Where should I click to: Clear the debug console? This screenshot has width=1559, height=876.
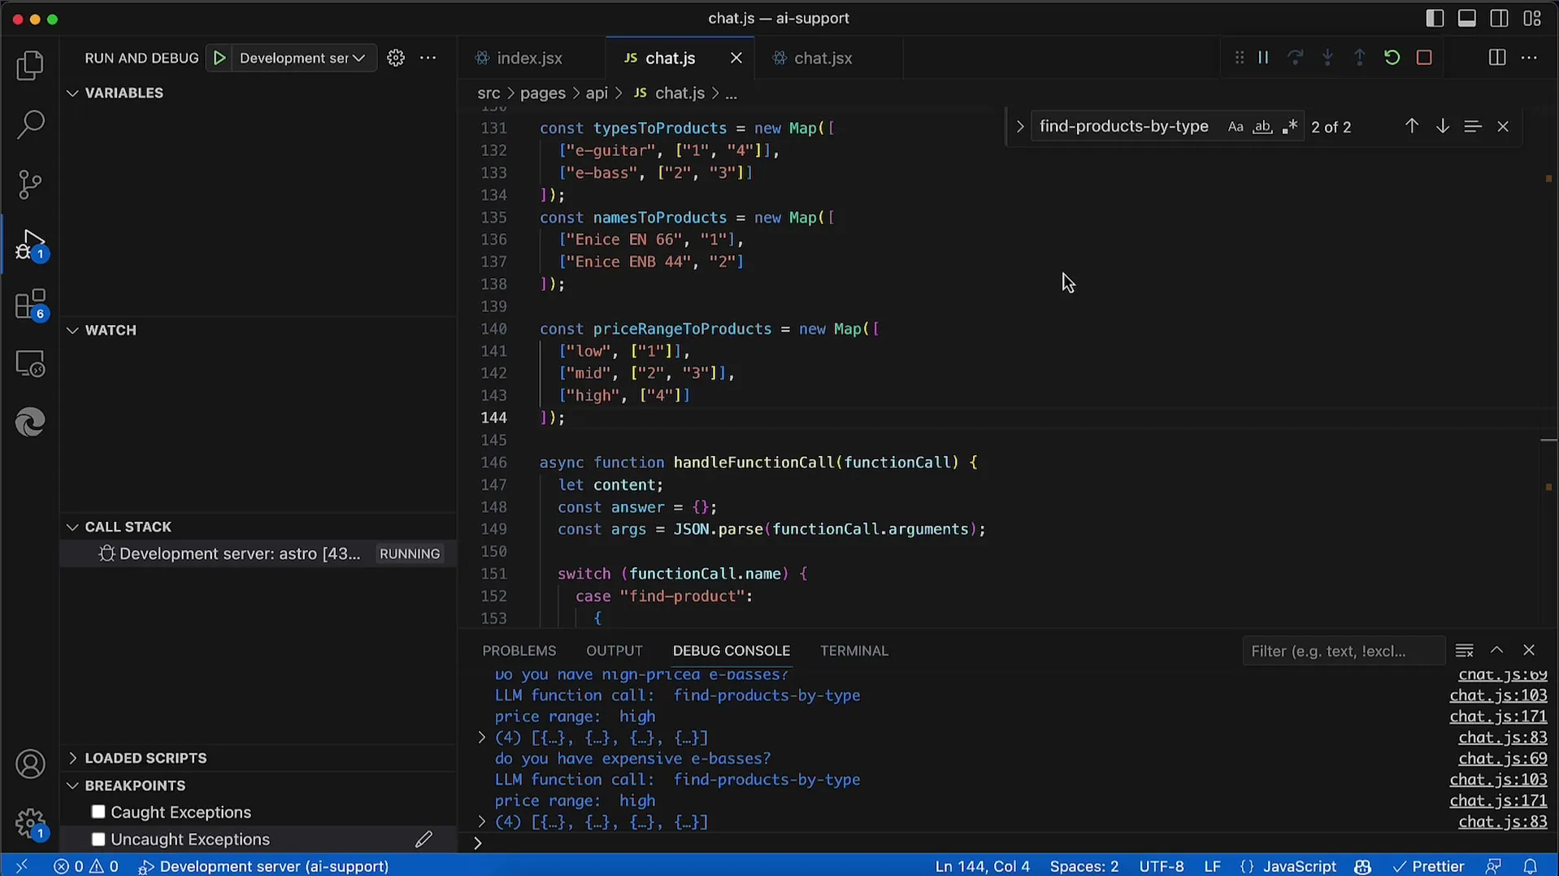[1464, 651]
